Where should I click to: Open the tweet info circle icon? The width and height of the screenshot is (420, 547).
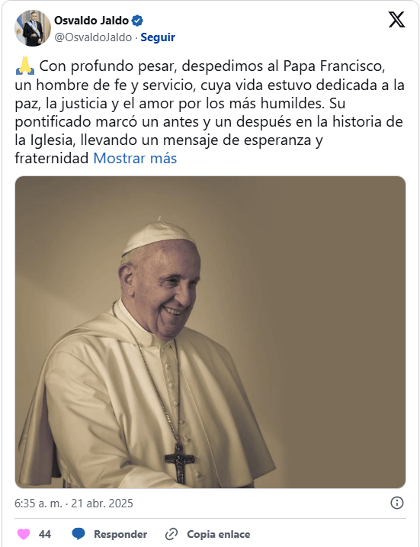click(x=397, y=503)
